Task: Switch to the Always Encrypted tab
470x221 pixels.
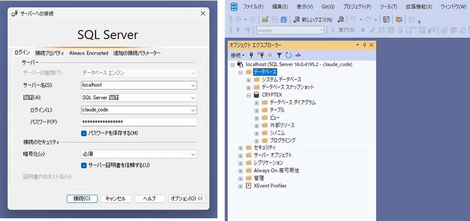Action: tap(89, 53)
